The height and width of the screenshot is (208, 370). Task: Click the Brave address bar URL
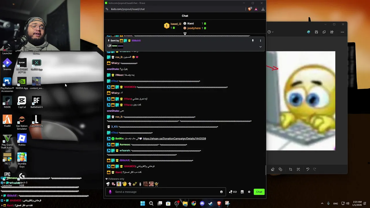click(128, 9)
